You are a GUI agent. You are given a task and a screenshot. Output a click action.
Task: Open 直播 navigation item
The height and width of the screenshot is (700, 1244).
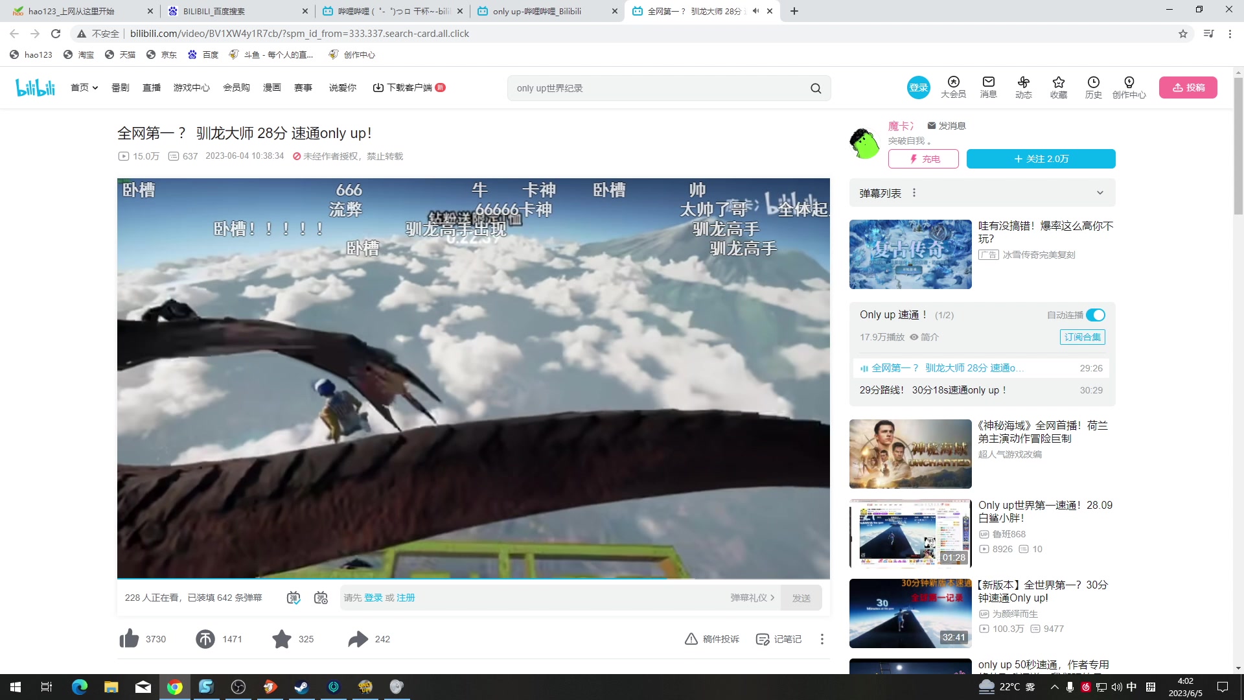(151, 87)
